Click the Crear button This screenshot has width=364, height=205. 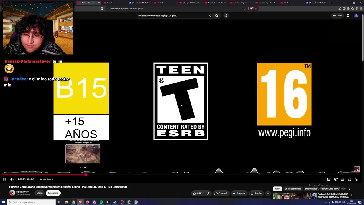click(337, 15)
